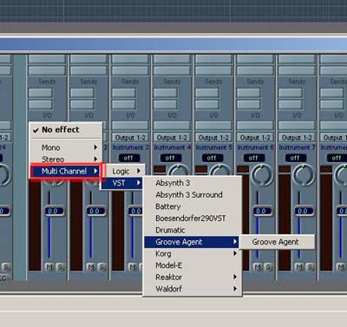Open the Mono submenu
347x327 pixels.
[66, 147]
